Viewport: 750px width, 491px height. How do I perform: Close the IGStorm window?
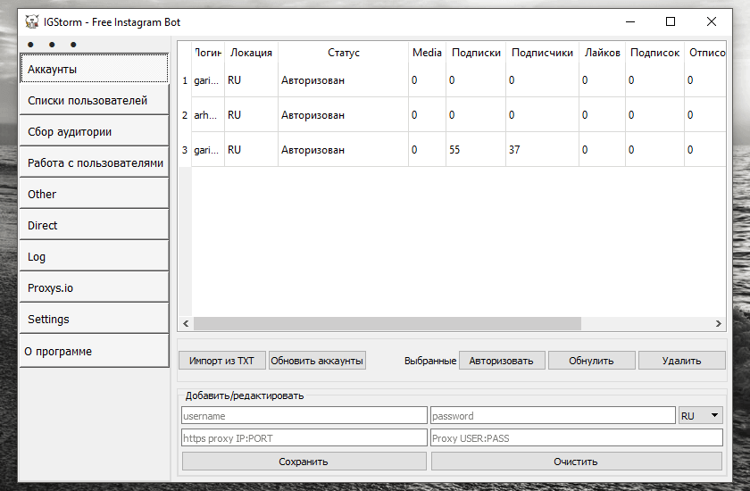(x=712, y=21)
